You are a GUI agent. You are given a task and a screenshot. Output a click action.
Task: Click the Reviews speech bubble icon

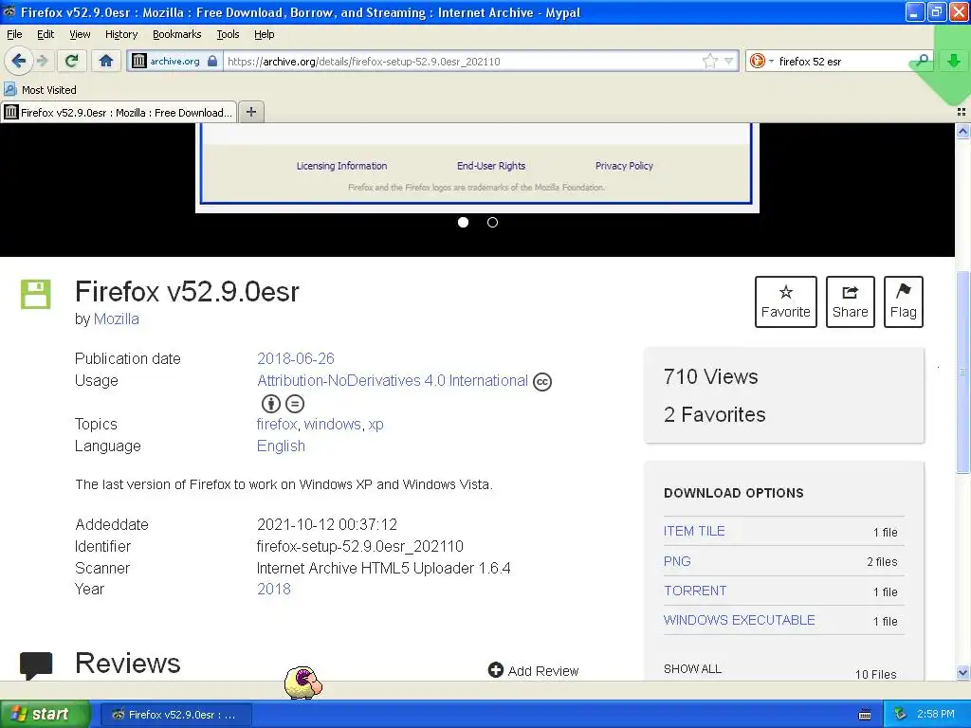click(36, 666)
